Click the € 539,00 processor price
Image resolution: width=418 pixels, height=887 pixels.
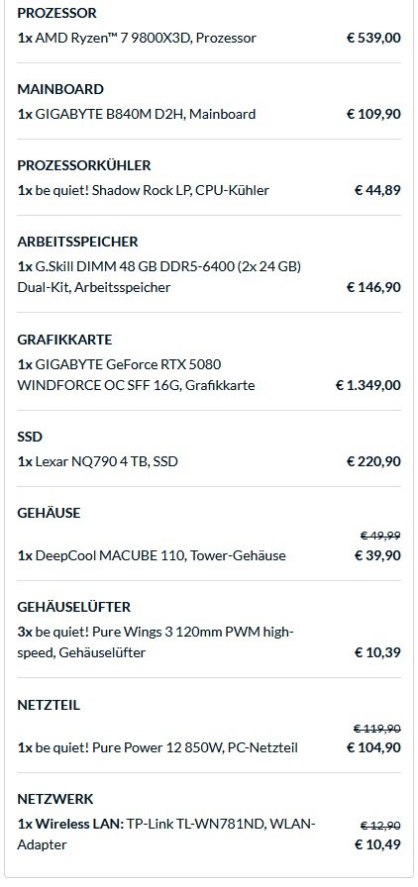373,38
